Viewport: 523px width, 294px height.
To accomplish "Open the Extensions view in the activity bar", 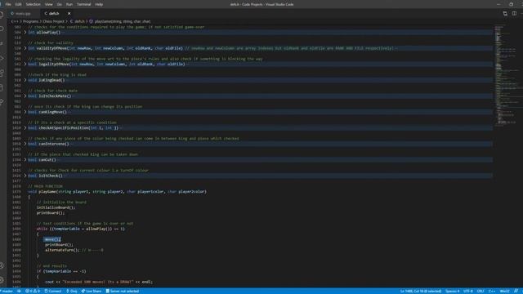I will coord(2,73).
